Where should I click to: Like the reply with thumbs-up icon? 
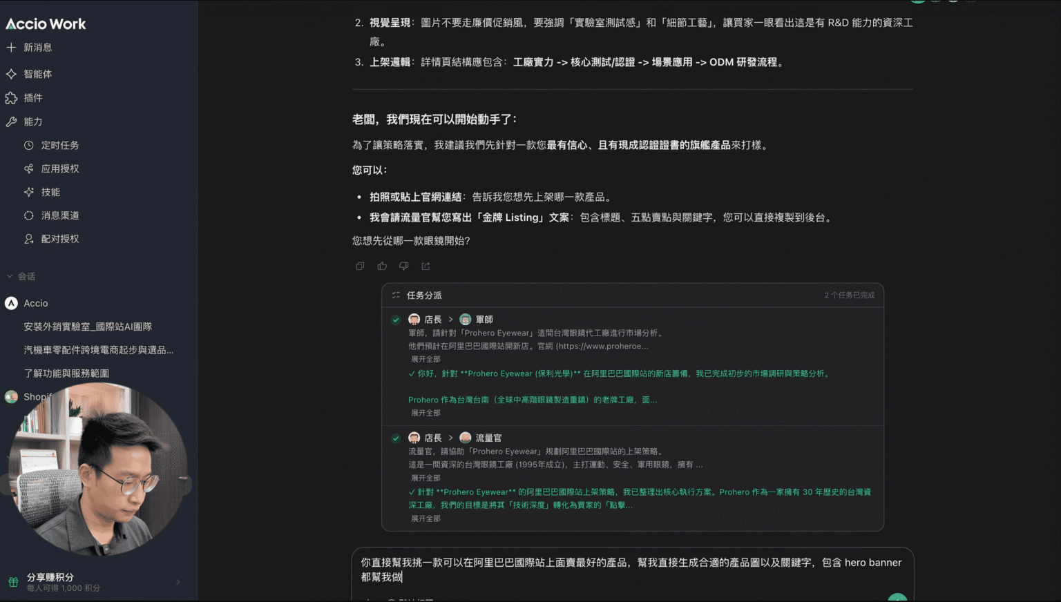point(382,266)
